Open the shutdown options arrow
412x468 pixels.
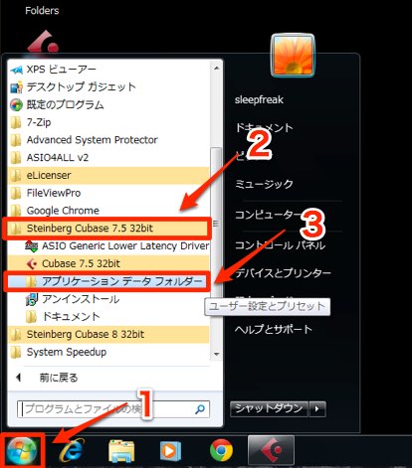316,408
